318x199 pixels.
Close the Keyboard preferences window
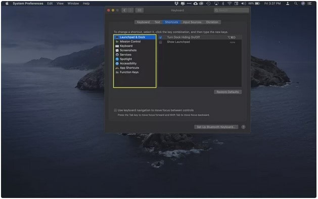click(x=109, y=10)
